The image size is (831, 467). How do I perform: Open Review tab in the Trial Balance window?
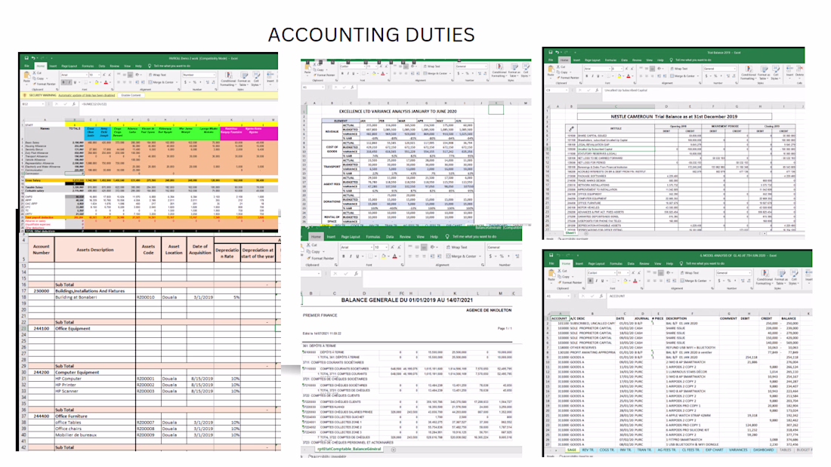(x=637, y=60)
